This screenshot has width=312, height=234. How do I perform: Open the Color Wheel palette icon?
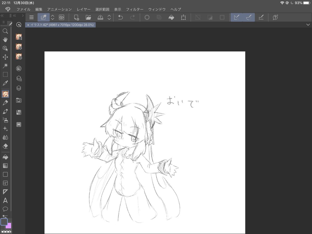[19, 68]
